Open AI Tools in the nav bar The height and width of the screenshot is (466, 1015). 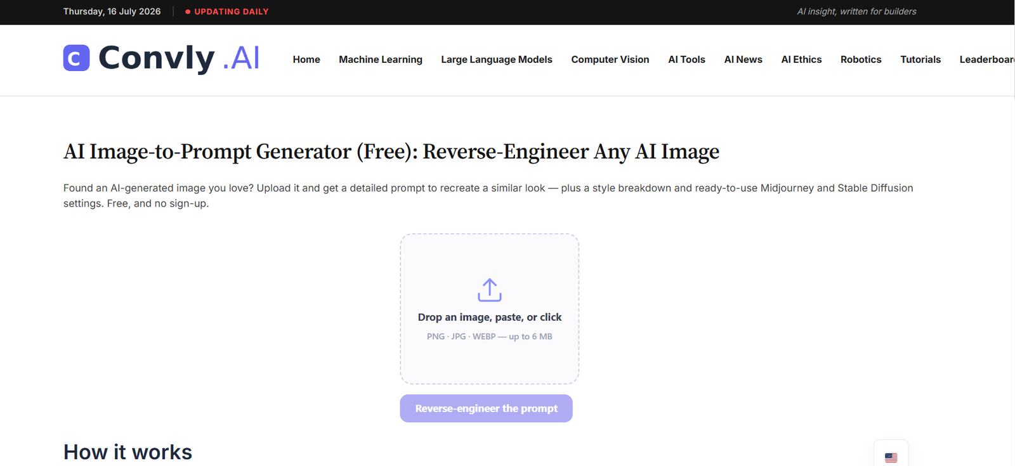coord(686,60)
